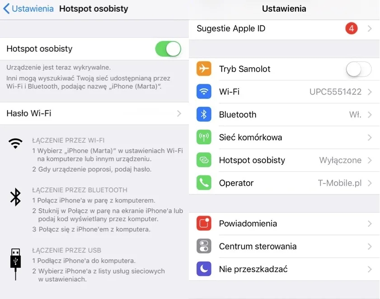Tap the Bluetooth settings icon

click(204, 115)
